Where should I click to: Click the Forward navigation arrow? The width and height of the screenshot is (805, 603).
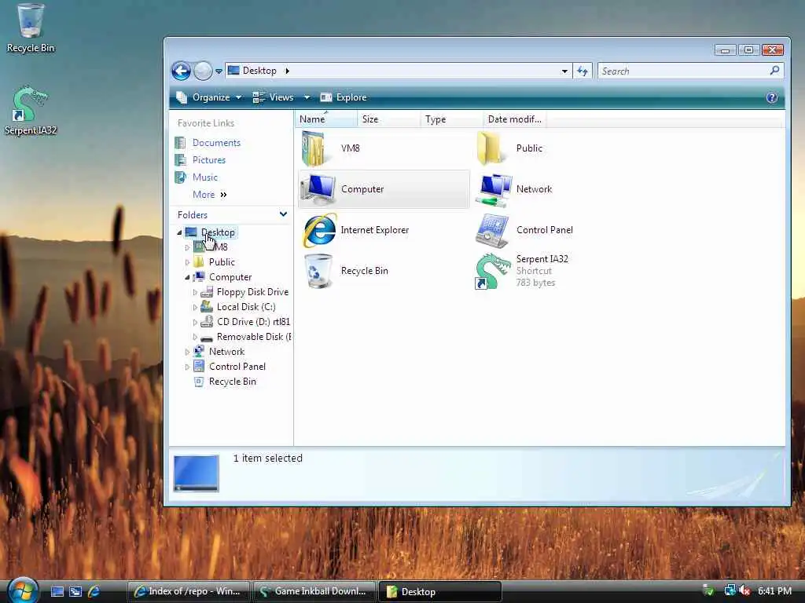(203, 71)
